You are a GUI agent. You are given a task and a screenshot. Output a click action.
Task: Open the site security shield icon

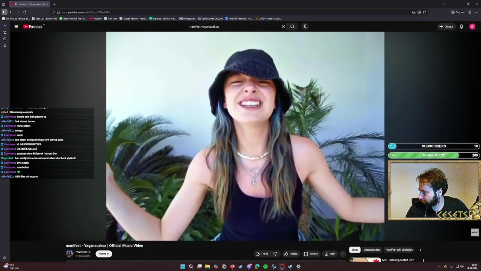tap(53, 12)
